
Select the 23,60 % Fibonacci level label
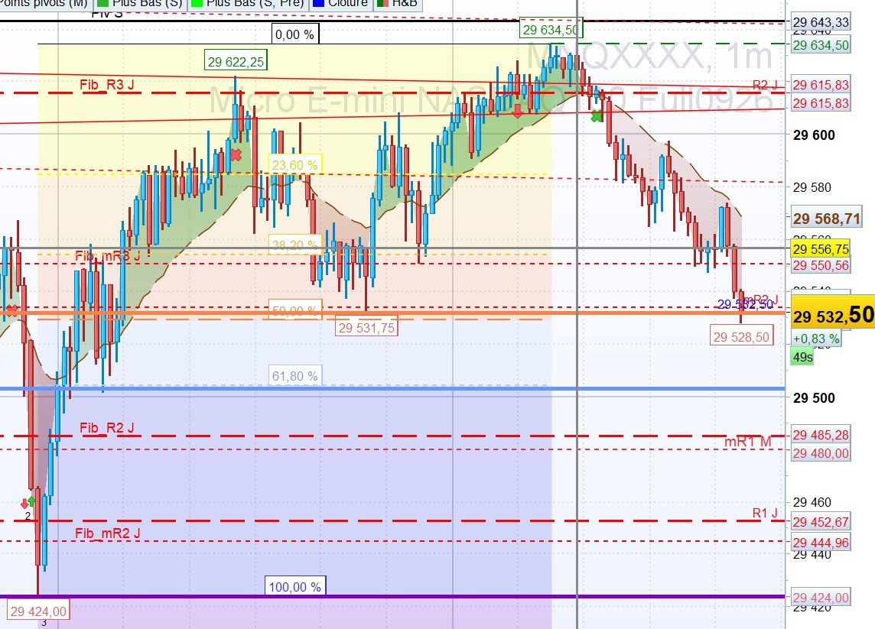[294, 165]
